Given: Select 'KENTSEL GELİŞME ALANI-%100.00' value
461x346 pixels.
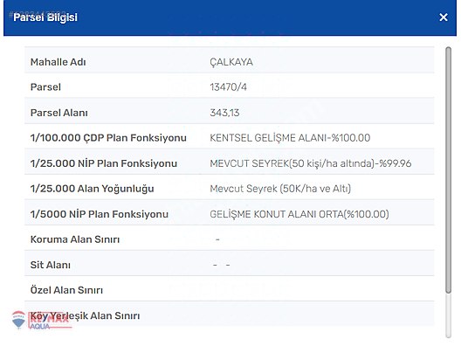Looking at the screenshot, I should pos(290,138).
